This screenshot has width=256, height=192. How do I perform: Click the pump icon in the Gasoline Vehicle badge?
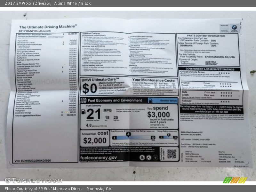point(150,100)
